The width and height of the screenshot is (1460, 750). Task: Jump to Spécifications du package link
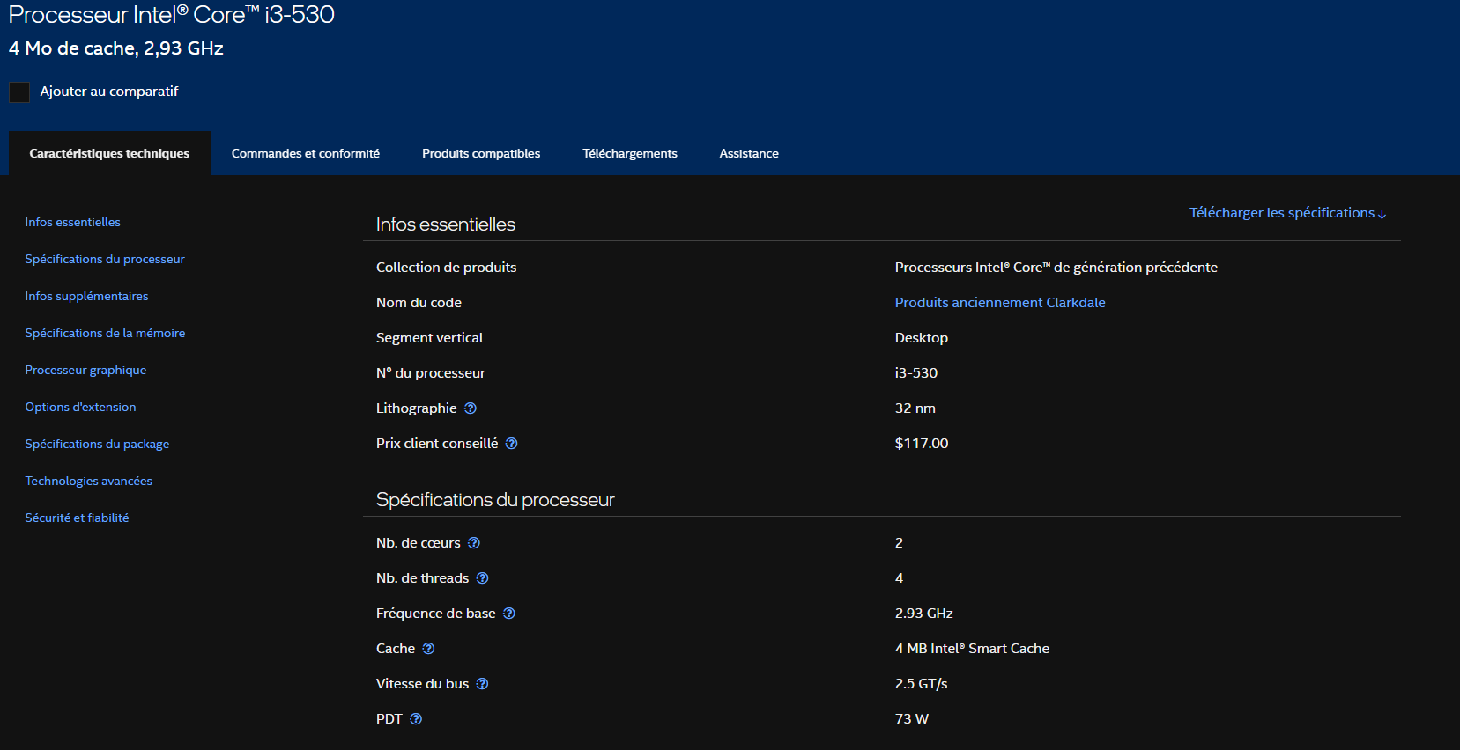pyautogui.click(x=97, y=445)
